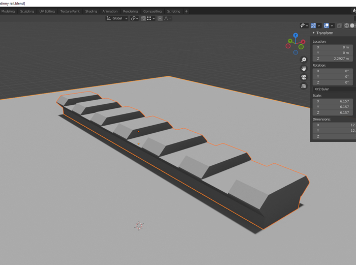Screen dimensions: 356x265
Task: Toggle the camera view icon
Action: coord(304,77)
